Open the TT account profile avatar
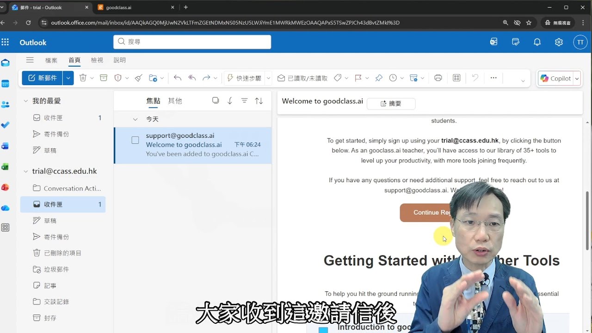 (x=580, y=42)
